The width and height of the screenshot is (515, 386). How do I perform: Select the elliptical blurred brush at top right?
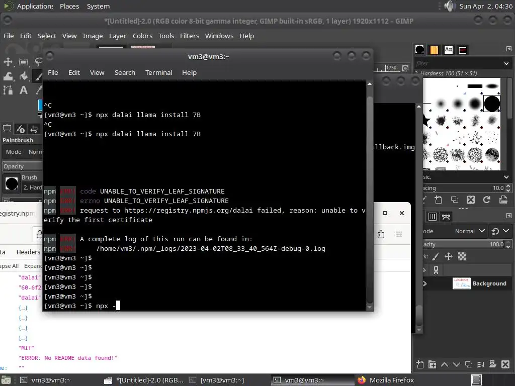click(492, 86)
